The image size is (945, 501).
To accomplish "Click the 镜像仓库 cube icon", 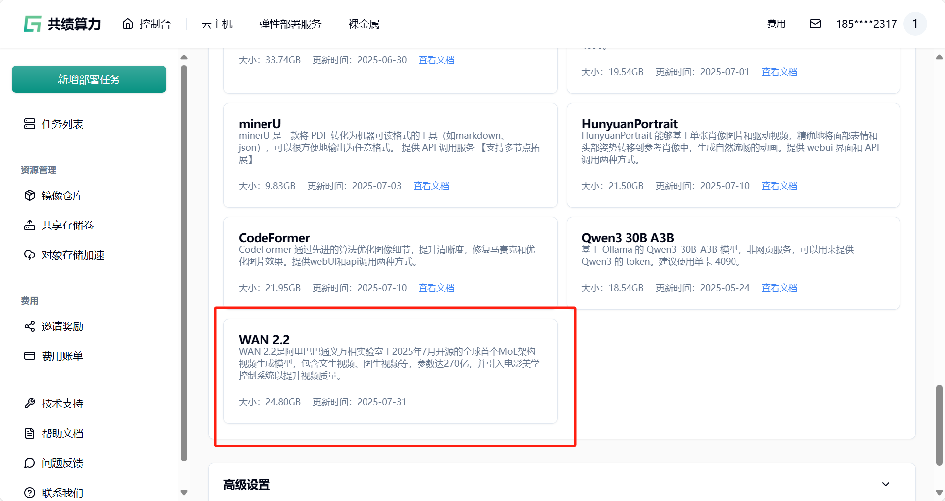I will (x=30, y=195).
